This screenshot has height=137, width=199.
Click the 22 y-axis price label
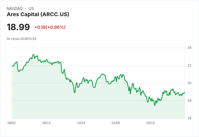[189, 66]
